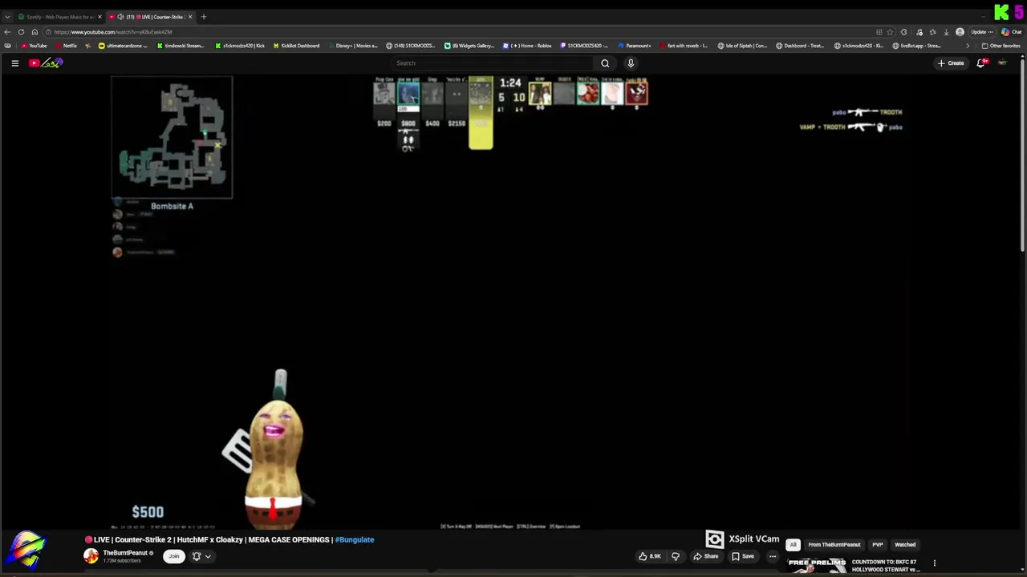
Task: Open the fart with reverb bookmark
Action: click(684, 46)
